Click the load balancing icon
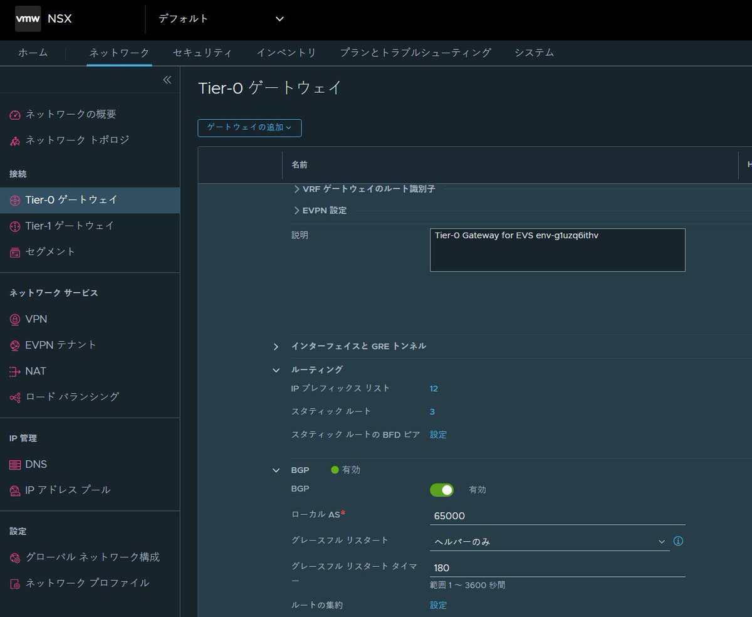 [x=15, y=398]
